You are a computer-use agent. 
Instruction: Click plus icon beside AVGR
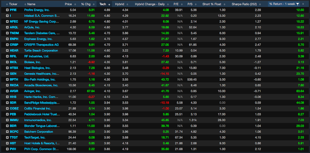[x=7, y=91]
